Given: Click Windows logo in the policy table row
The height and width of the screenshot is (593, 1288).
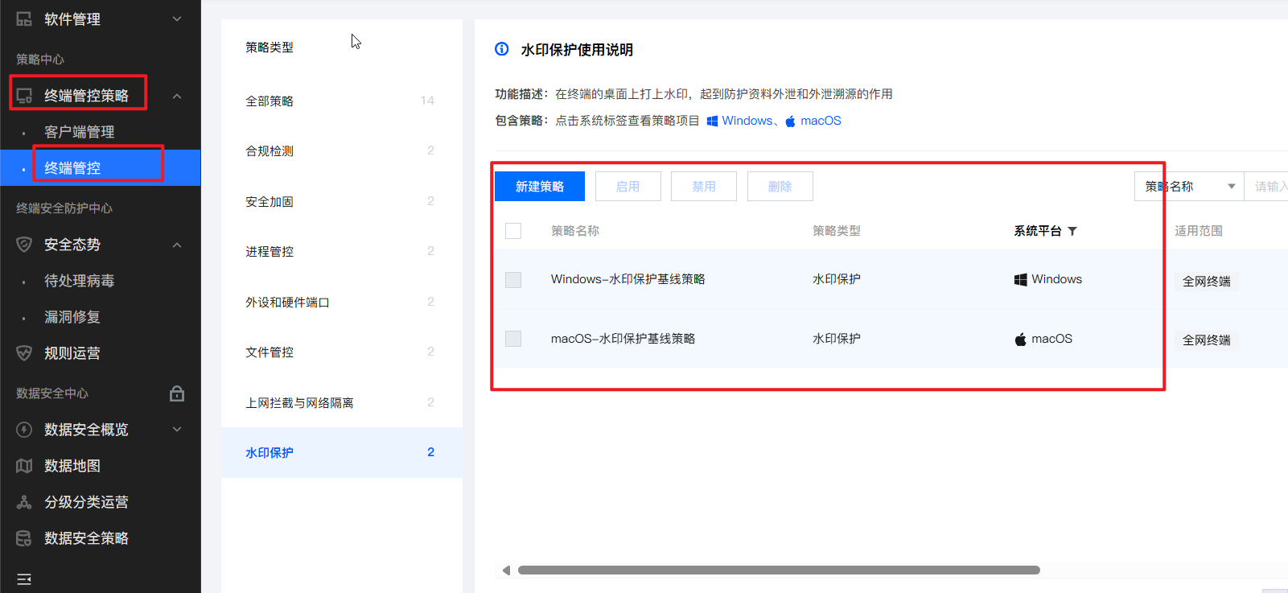Looking at the screenshot, I should [x=1020, y=279].
